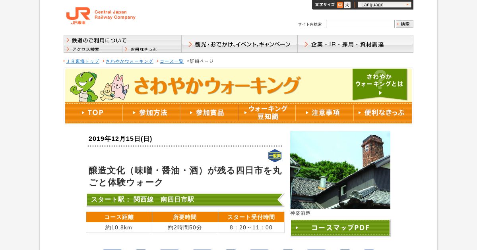Click the 神楽酒造 brewery photo
This screenshot has width=477, height=250.
pos(340,170)
